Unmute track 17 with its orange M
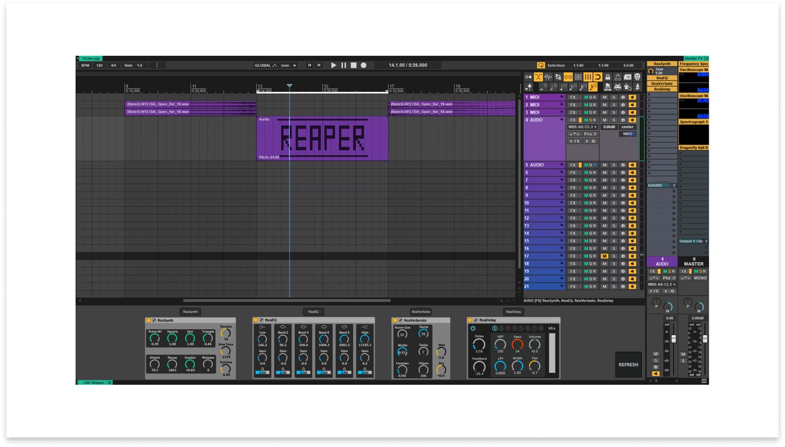785x447 pixels. 605,256
